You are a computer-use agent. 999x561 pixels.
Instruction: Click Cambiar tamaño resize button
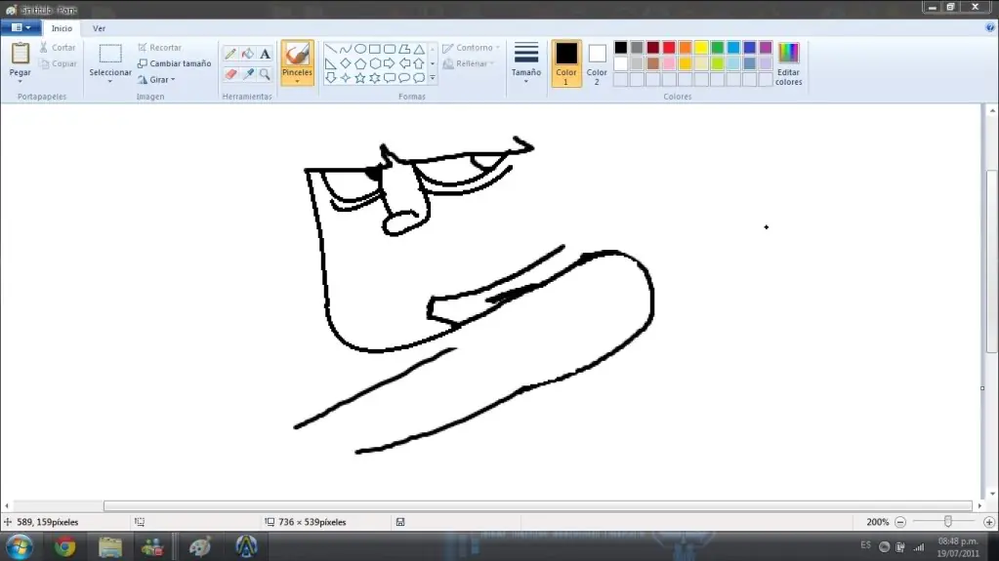(175, 63)
